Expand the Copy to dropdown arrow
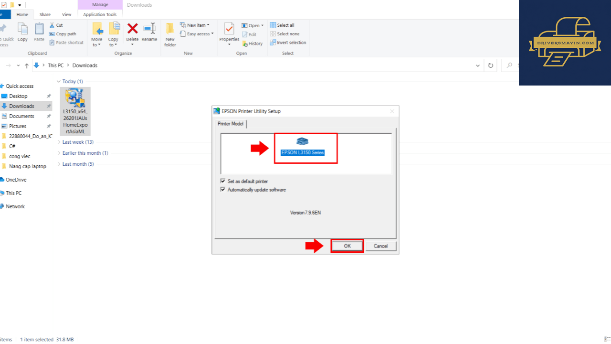 point(116,45)
